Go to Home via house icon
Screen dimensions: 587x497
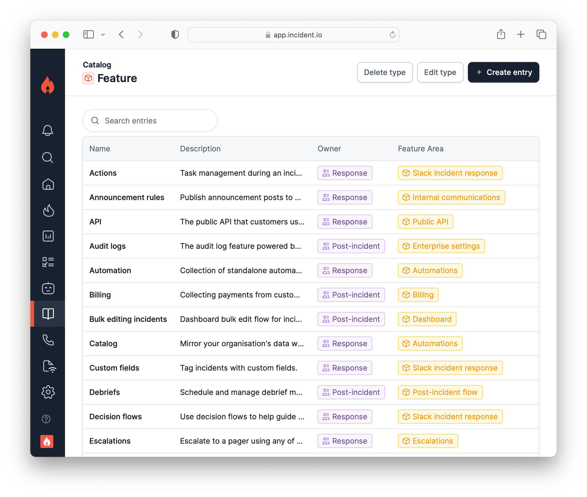click(48, 184)
